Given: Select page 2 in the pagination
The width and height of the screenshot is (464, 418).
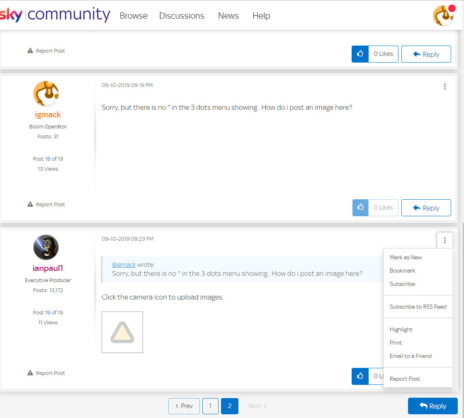Looking at the screenshot, I should coord(229,406).
